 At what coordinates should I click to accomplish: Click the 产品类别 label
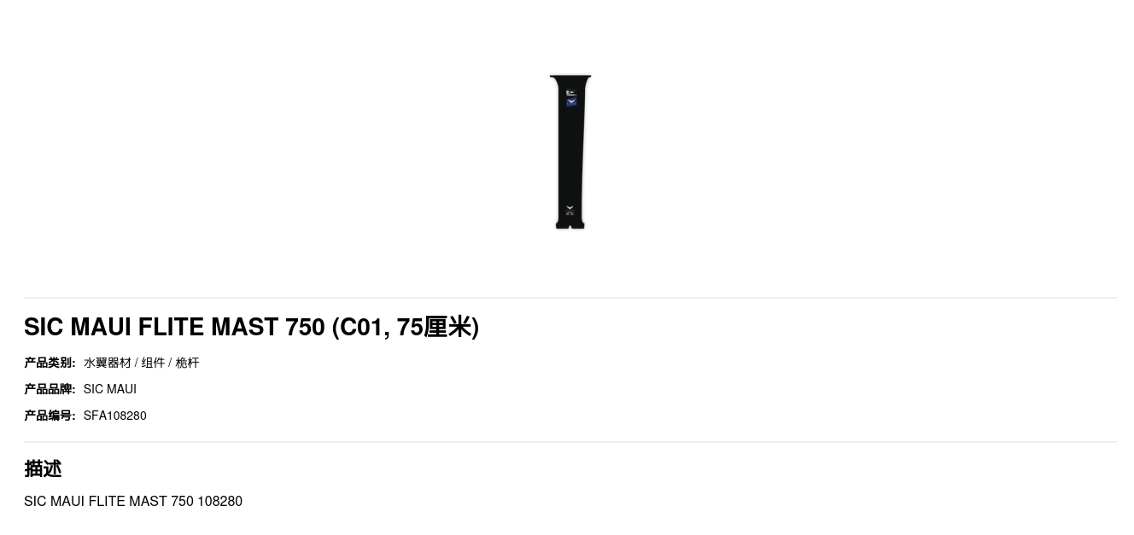[50, 363]
